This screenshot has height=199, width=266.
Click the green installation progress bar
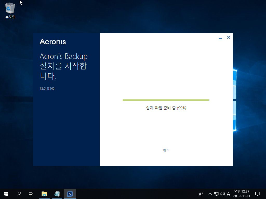pyautogui.click(x=166, y=100)
